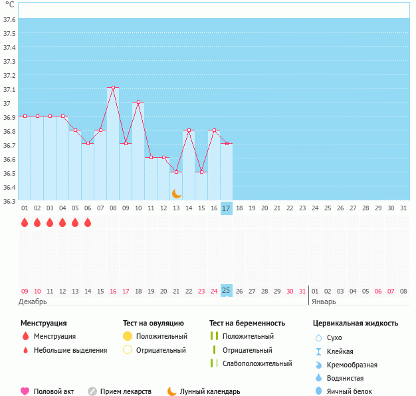Click the moon icon on day 13
Viewport: 416px width, 396px height.
coord(176,193)
